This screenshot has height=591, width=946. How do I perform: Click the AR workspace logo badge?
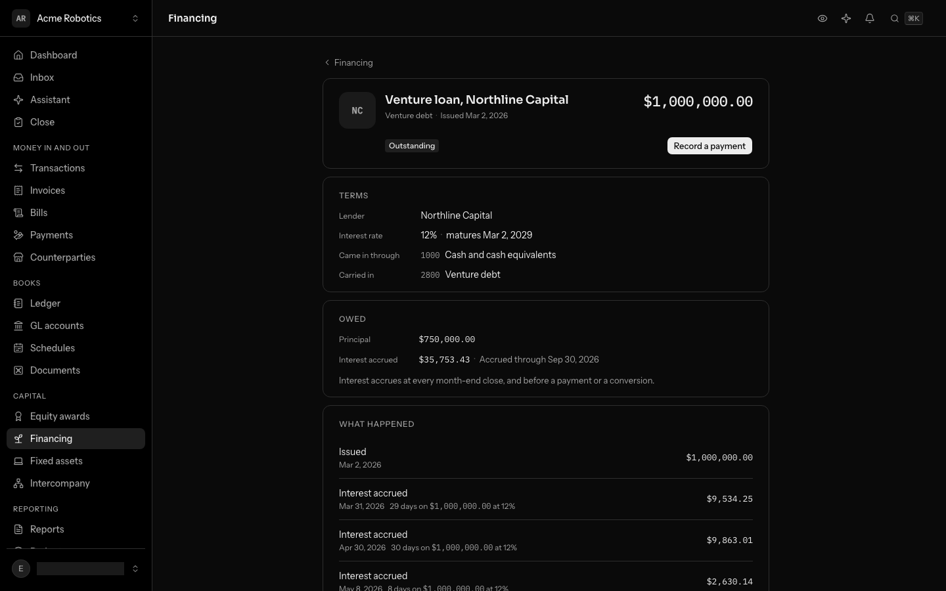[x=21, y=18]
